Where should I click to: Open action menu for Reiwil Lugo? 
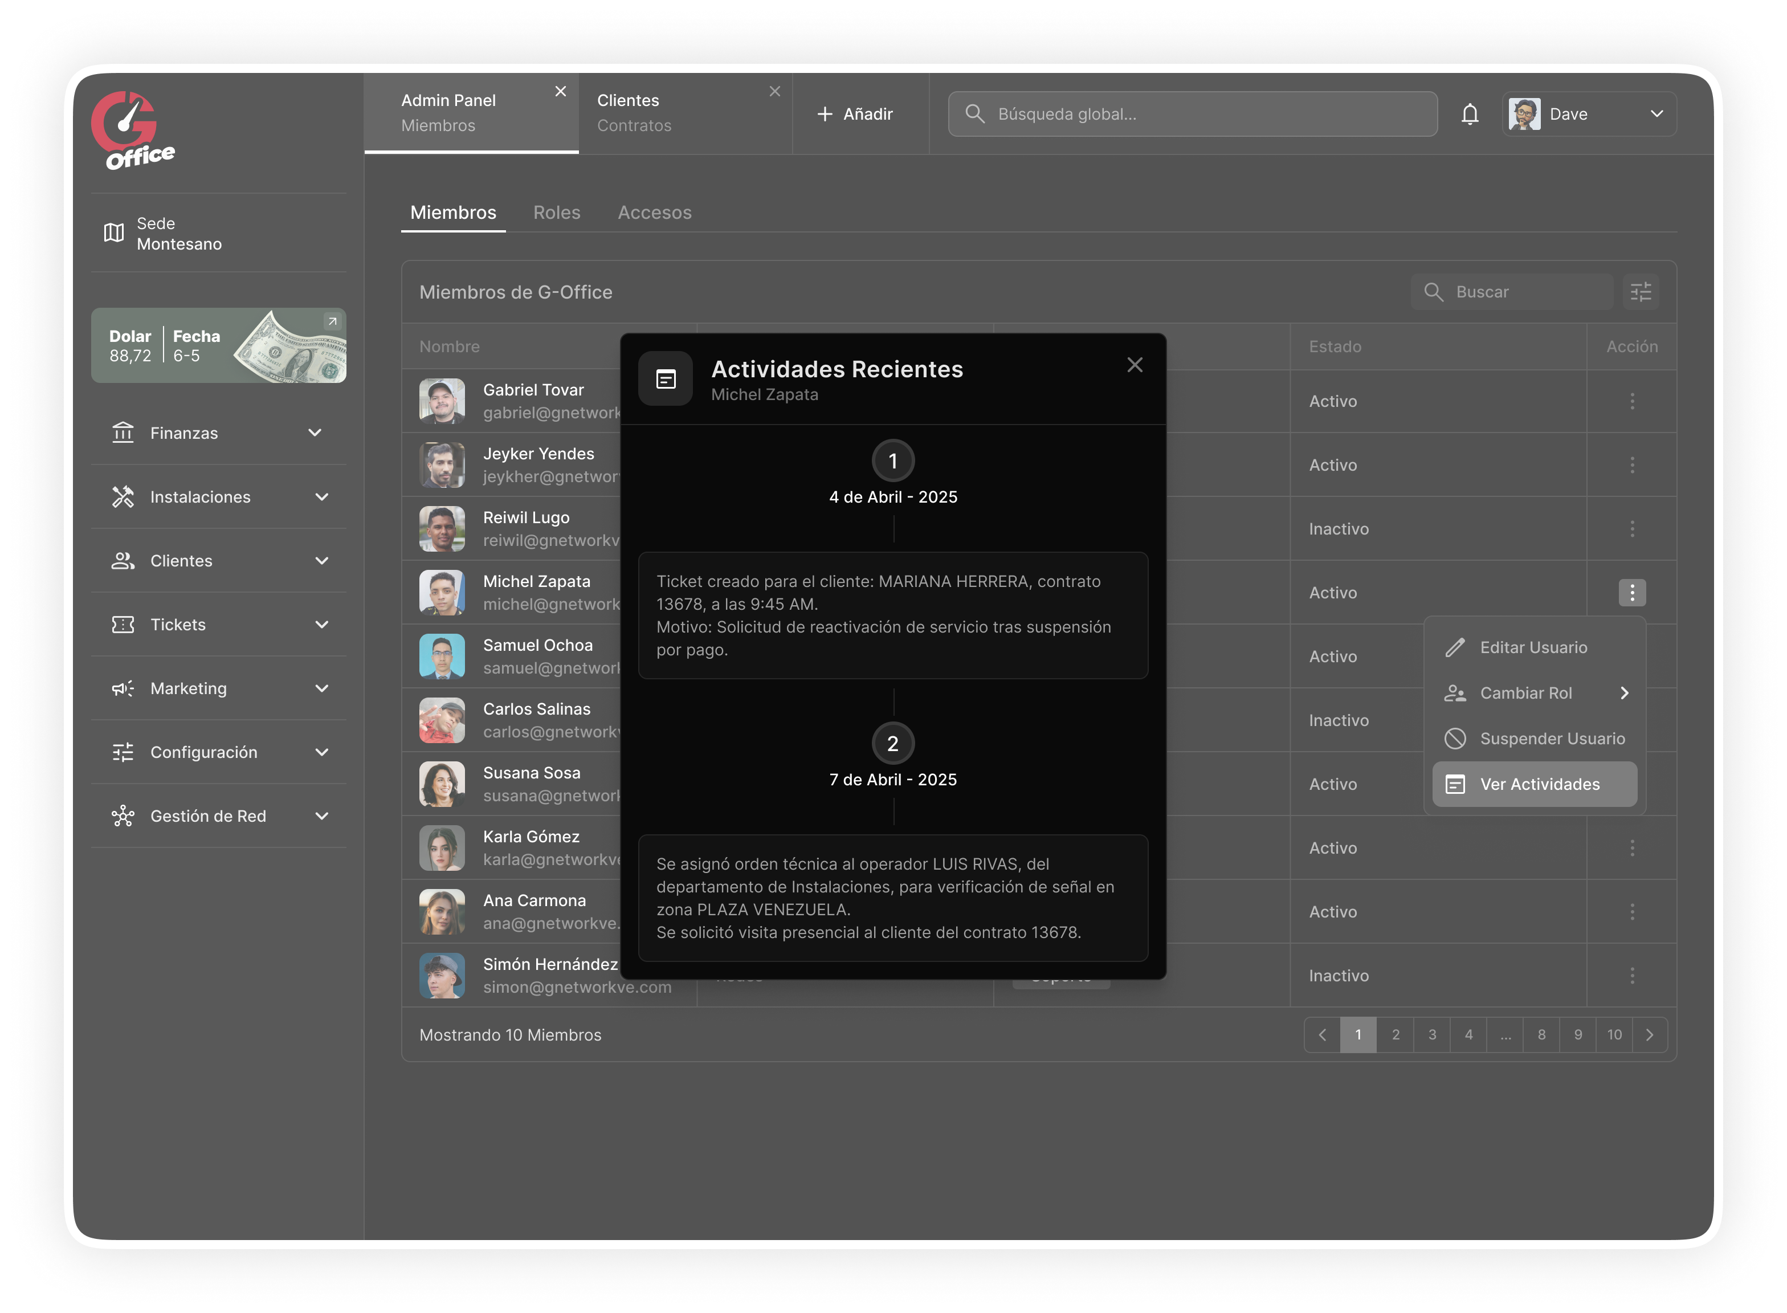click(x=1631, y=528)
